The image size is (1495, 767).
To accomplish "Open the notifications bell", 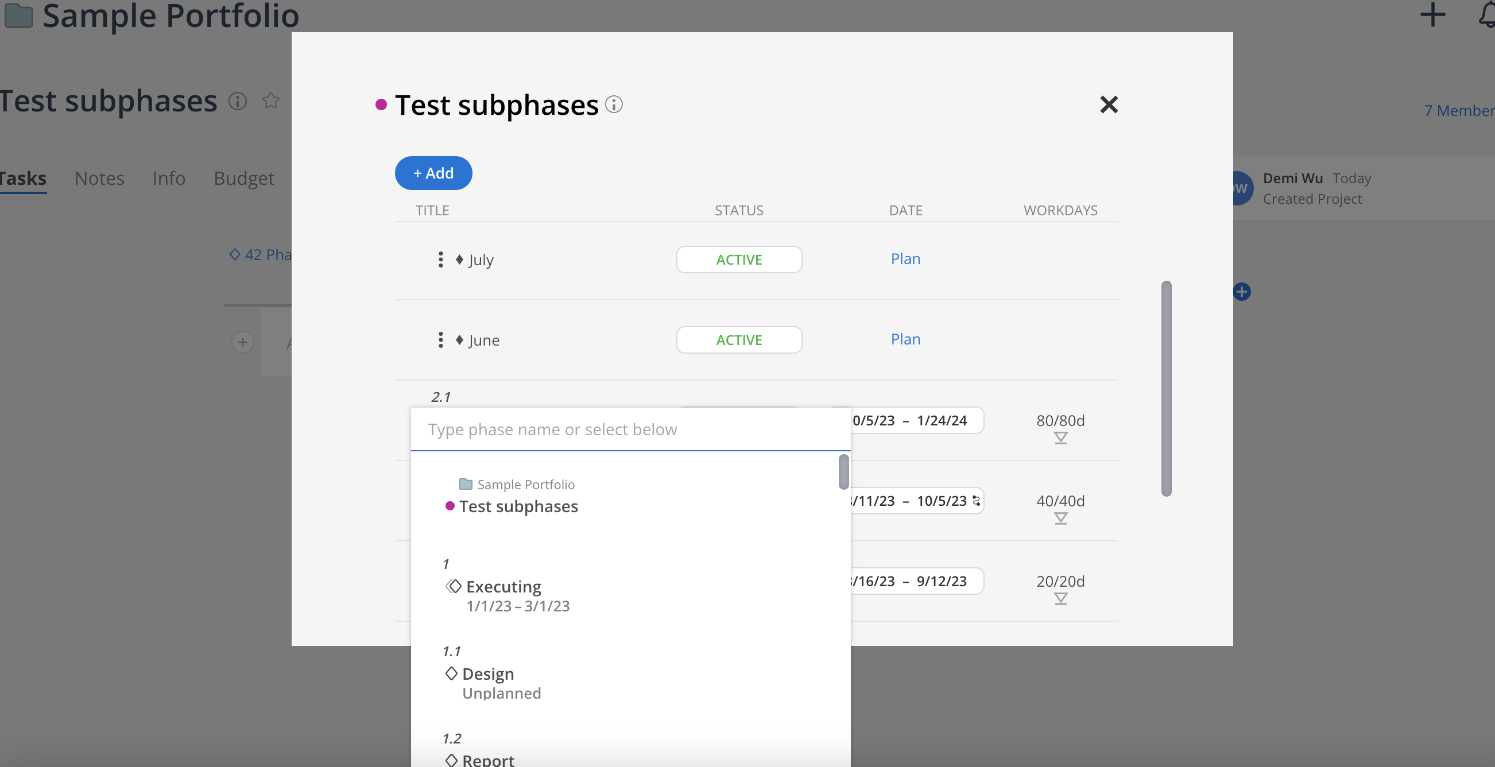I will [1486, 14].
